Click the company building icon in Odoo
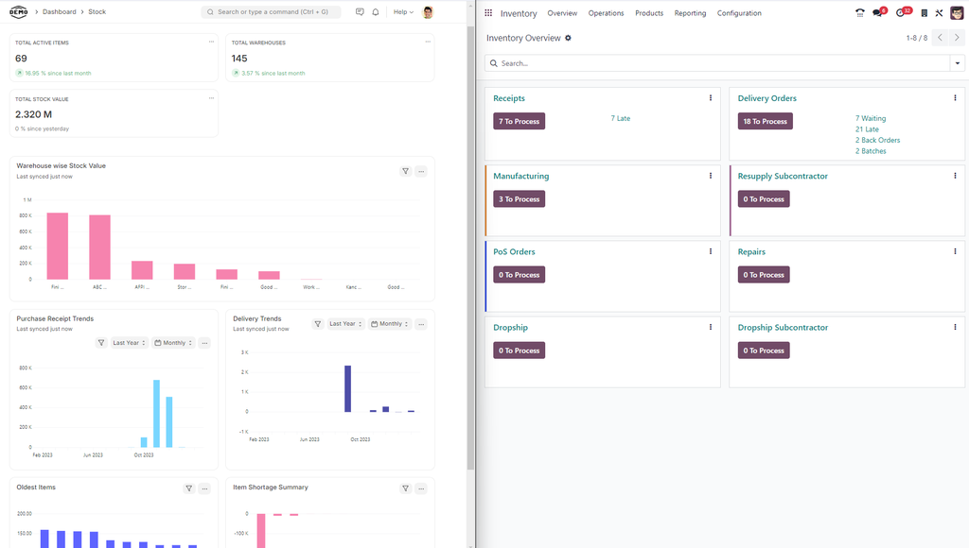The image size is (969, 548). (x=924, y=13)
